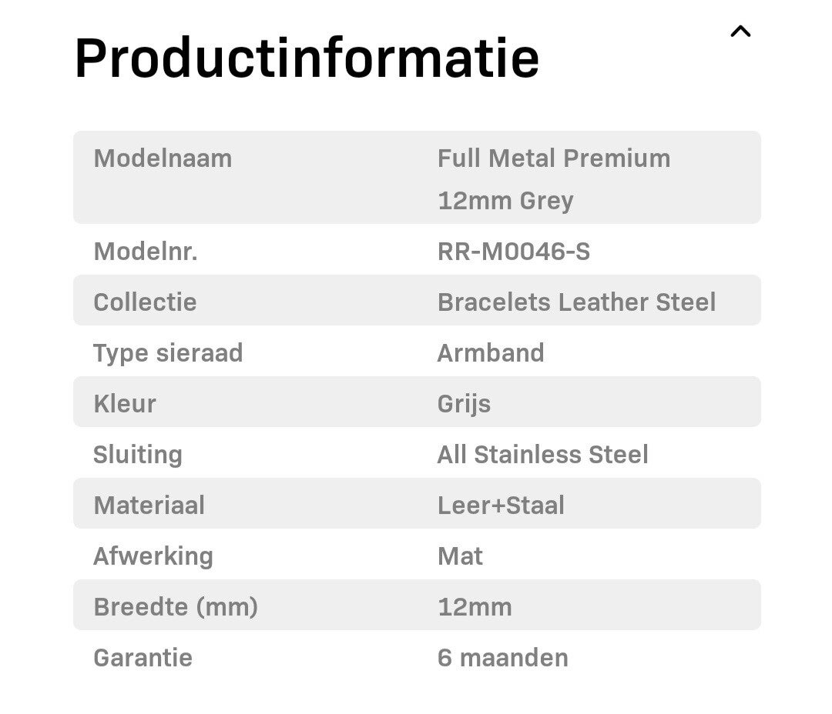Screen dimensions: 832x714
Task: Click the Productinformatie heading
Action: click(x=307, y=58)
